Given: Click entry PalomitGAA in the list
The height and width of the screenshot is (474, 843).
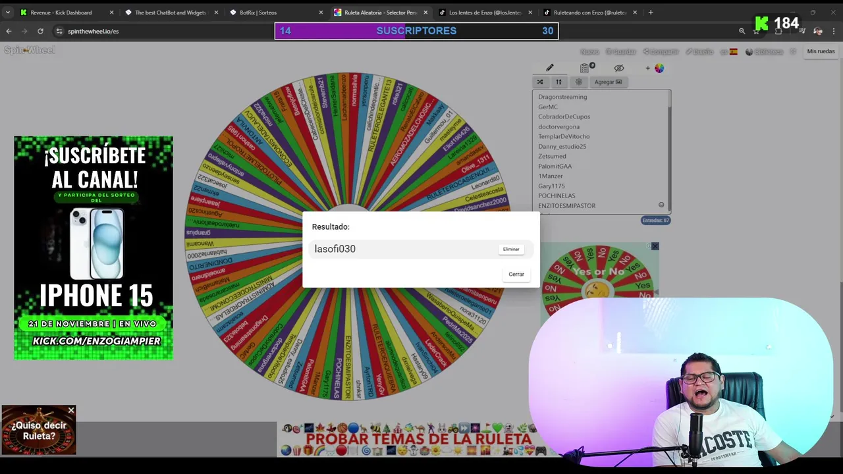Looking at the screenshot, I should point(555,166).
